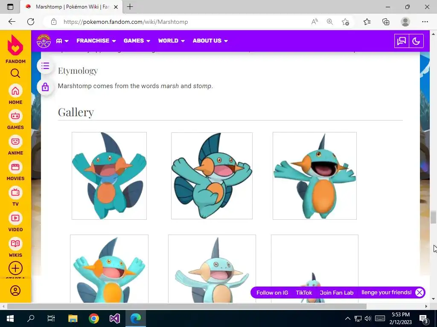Screen dimensions: 437x327
Task: Click the browser back arrow
Action: 12,22
